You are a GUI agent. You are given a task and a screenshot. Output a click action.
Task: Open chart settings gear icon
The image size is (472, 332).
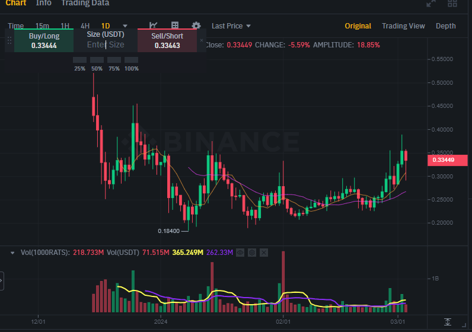(x=196, y=25)
